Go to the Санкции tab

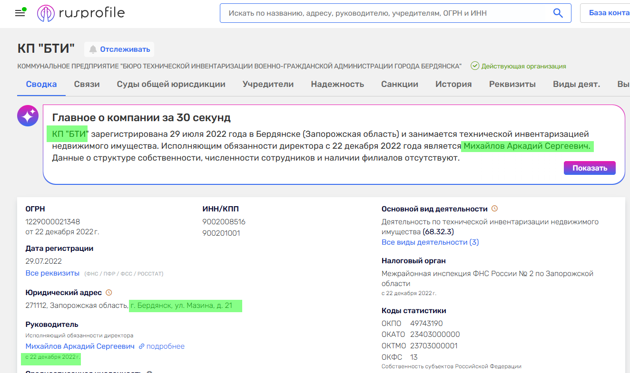tap(399, 84)
